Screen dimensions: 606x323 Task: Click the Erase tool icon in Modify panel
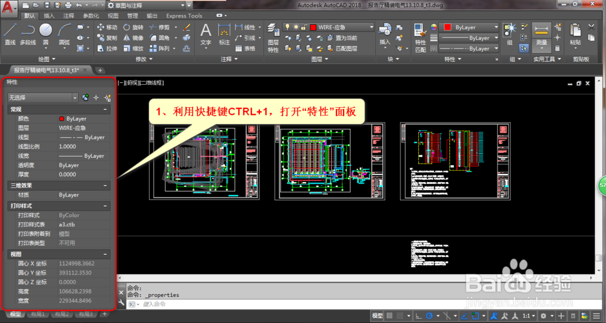click(186, 27)
